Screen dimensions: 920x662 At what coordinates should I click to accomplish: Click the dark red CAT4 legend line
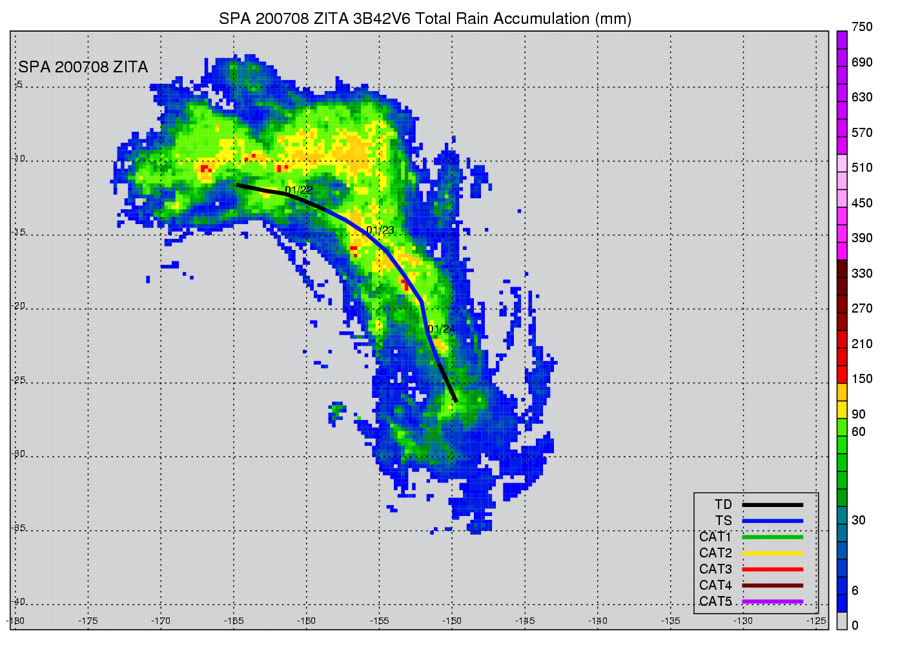[x=772, y=586]
